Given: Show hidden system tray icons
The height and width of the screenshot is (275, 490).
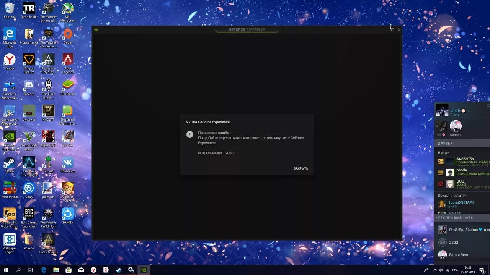Looking at the screenshot, I should pyautogui.click(x=434, y=270).
